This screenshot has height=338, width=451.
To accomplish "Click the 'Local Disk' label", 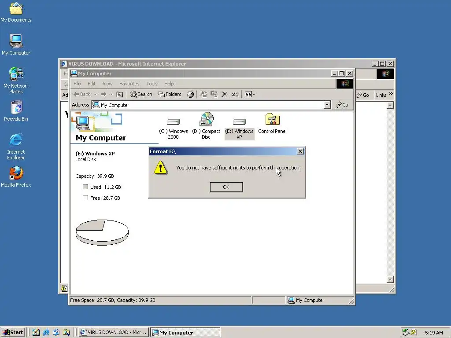I will 86,159.
